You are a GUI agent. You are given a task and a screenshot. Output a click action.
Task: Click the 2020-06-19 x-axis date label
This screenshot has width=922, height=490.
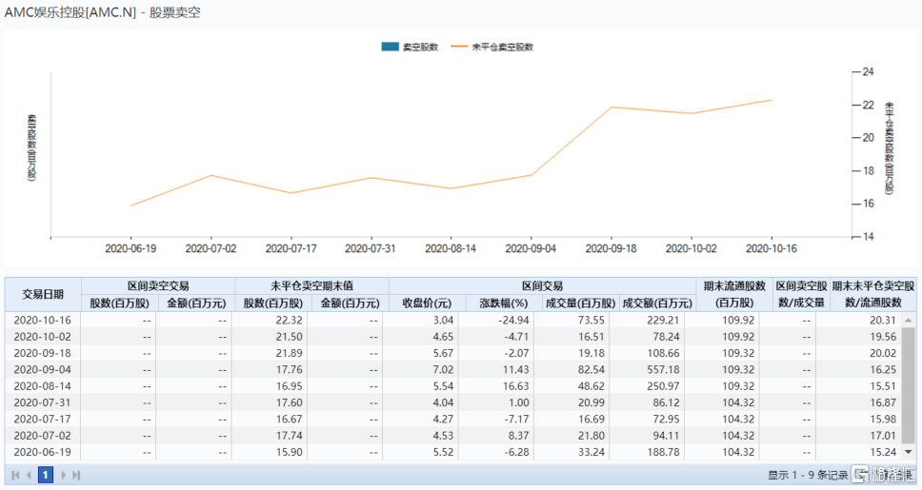click(130, 248)
